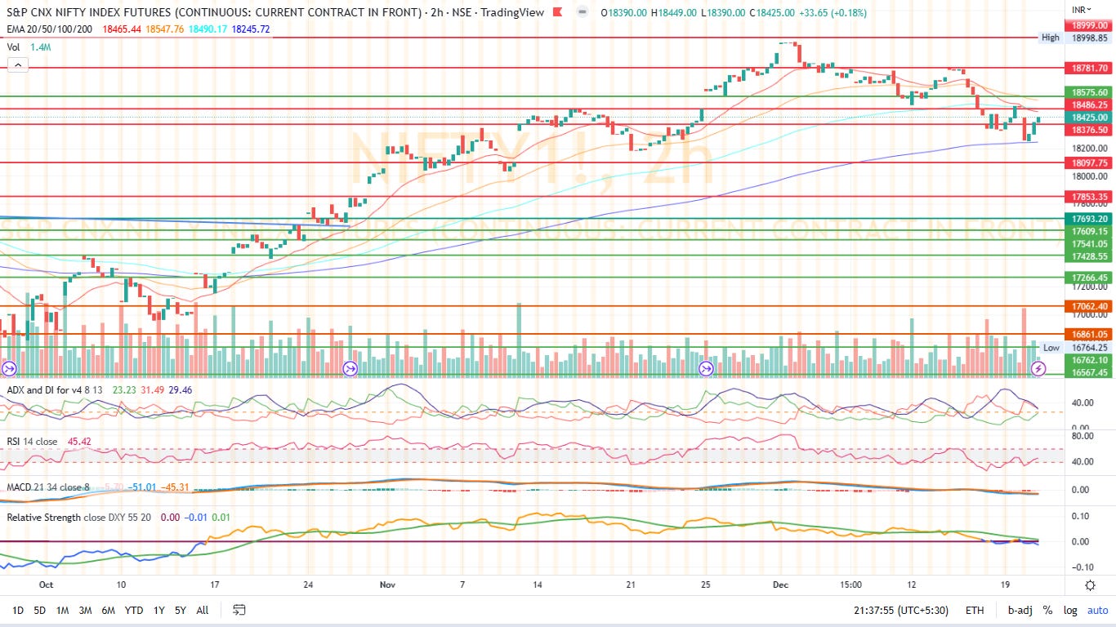Click the red flag icon beside the title
1116x627 pixels.
pyautogui.click(x=557, y=12)
